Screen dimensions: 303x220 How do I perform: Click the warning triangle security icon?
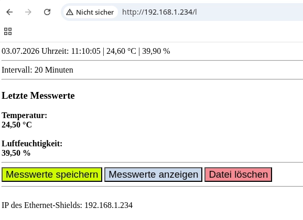coord(70,13)
